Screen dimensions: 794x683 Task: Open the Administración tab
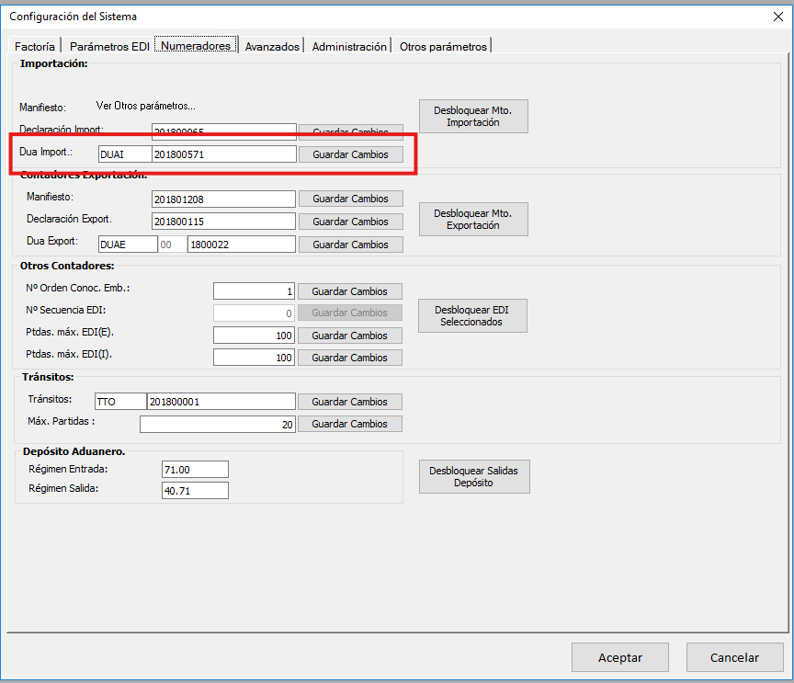click(x=348, y=46)
